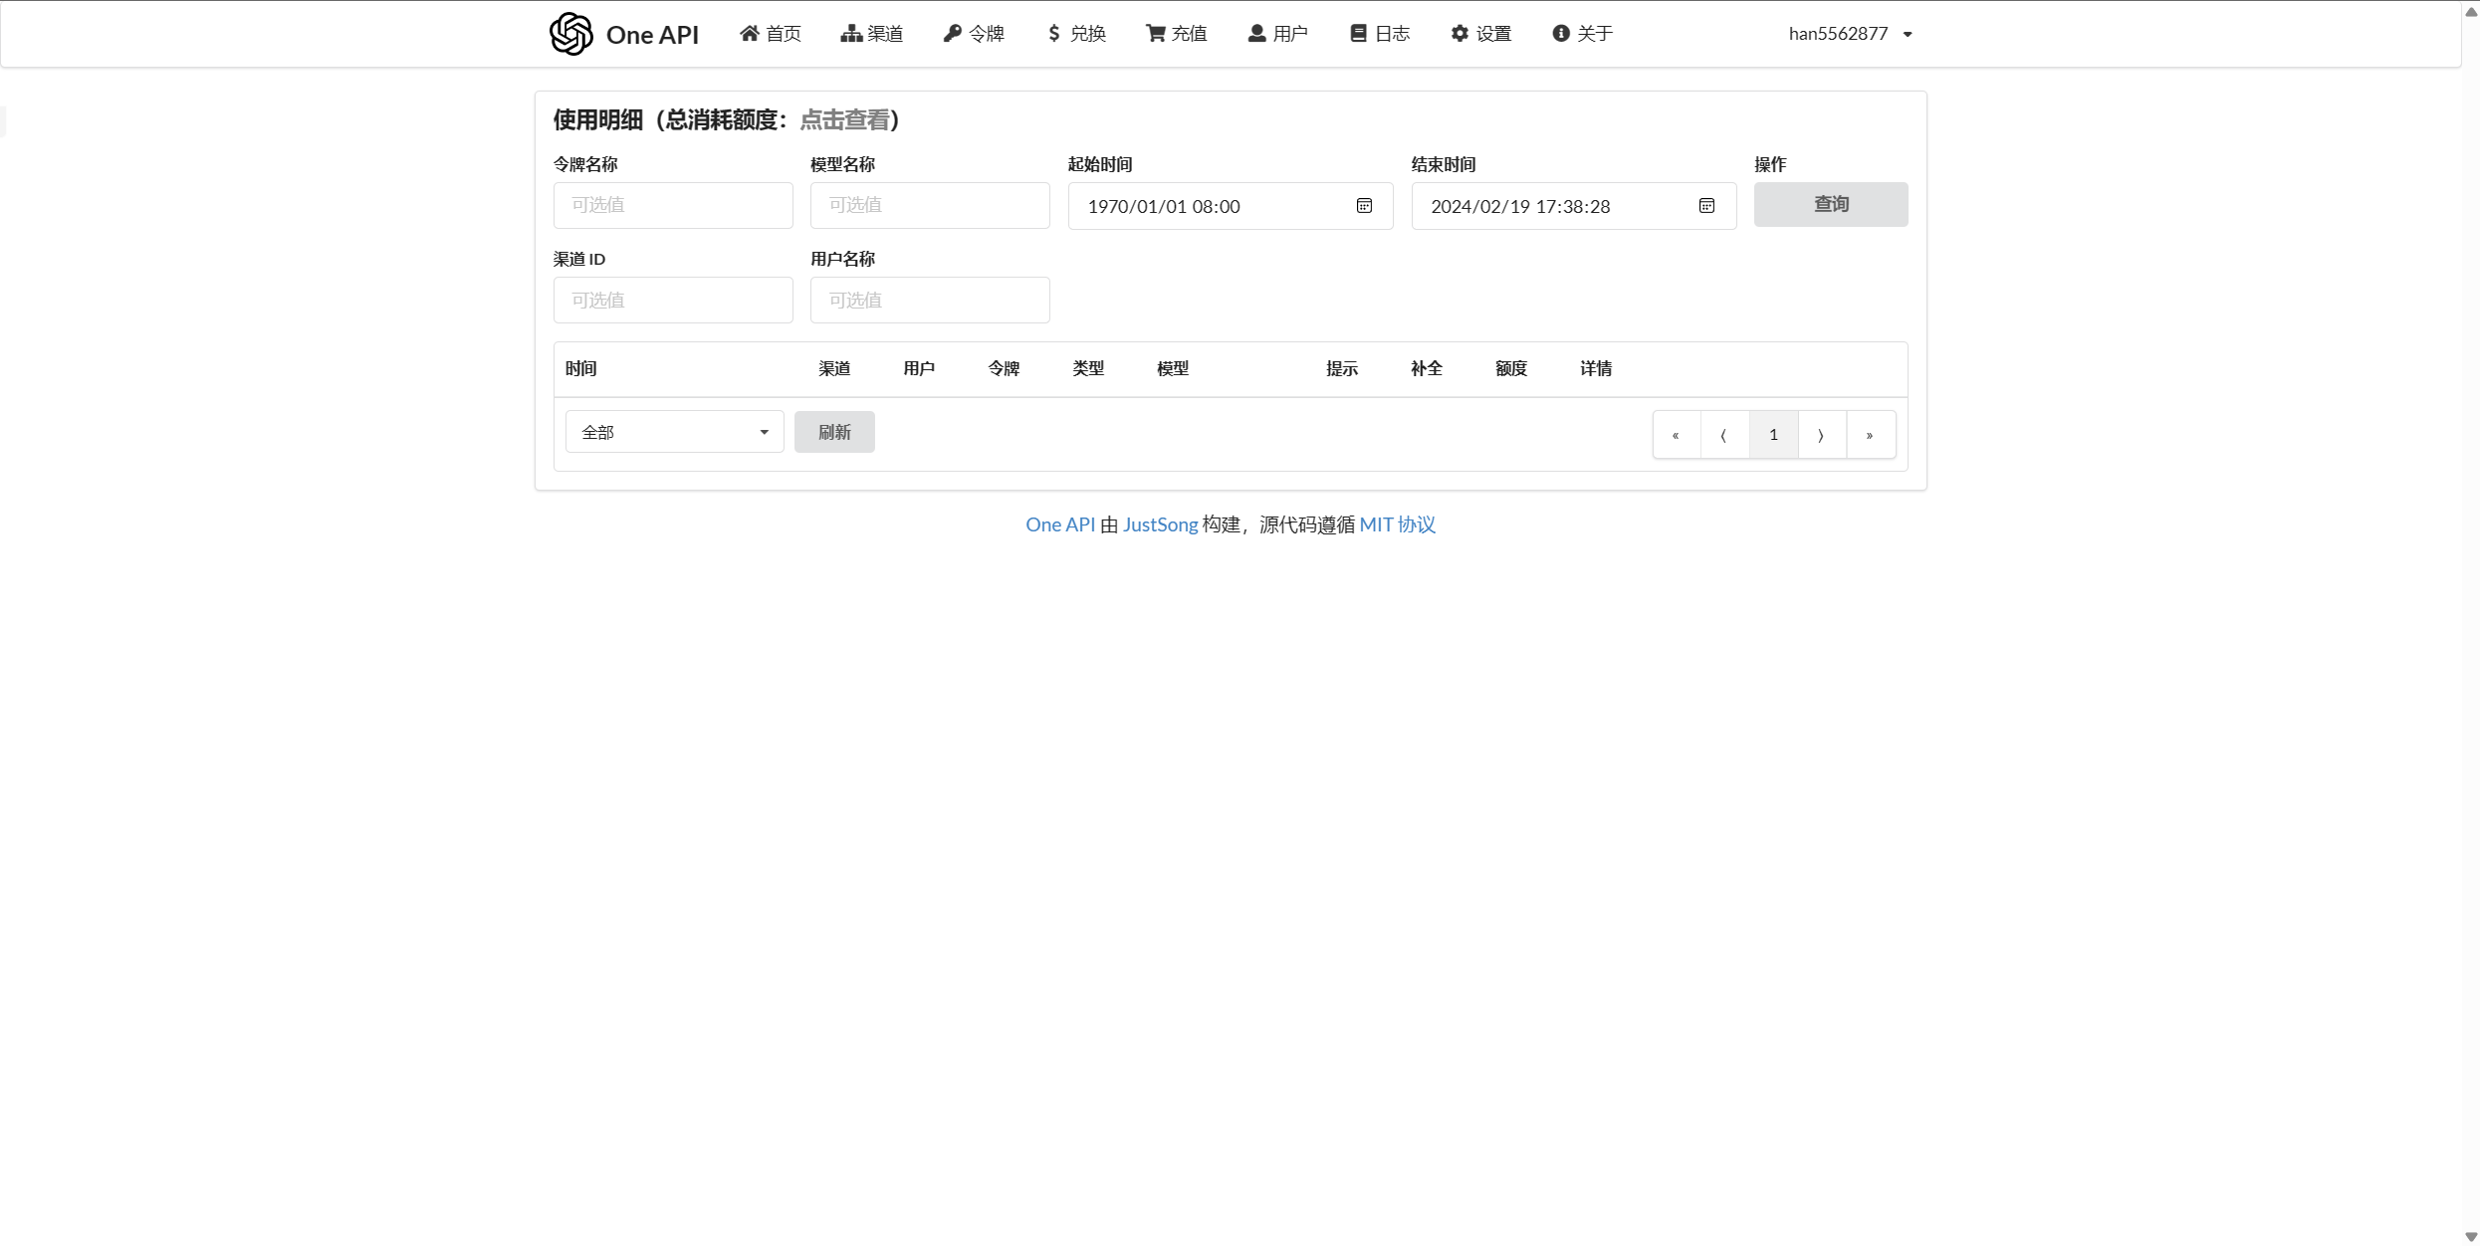The image size is (2480, 1246).
Task: Open the 设置 settings page
Action: click(x=1481, y=34)
